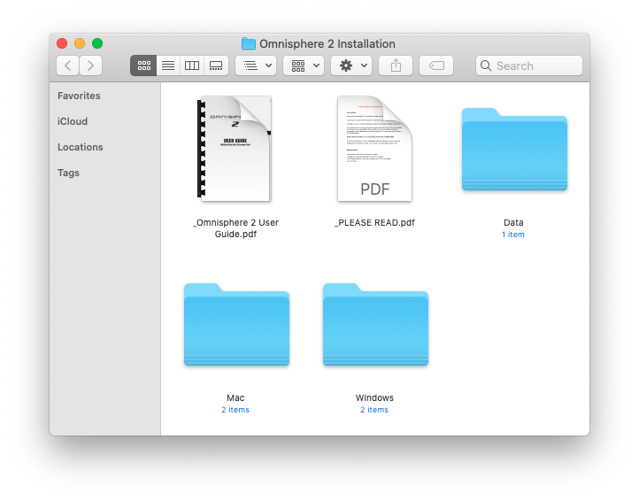
Task: Minimize the window with yellow button
Action: point(80,43)
